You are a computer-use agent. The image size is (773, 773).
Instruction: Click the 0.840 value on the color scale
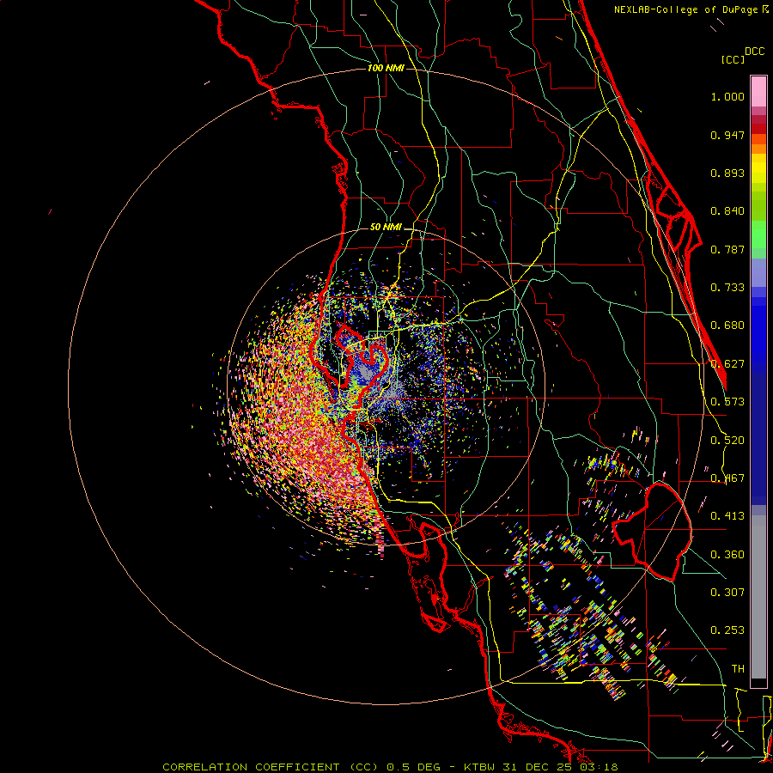(x=727, y=211)
